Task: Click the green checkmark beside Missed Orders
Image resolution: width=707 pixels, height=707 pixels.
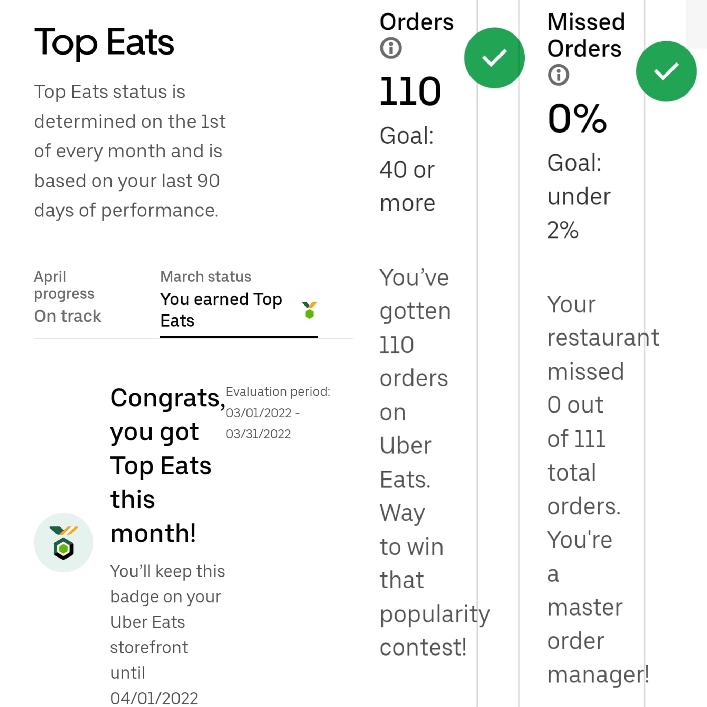Action: 666,71
